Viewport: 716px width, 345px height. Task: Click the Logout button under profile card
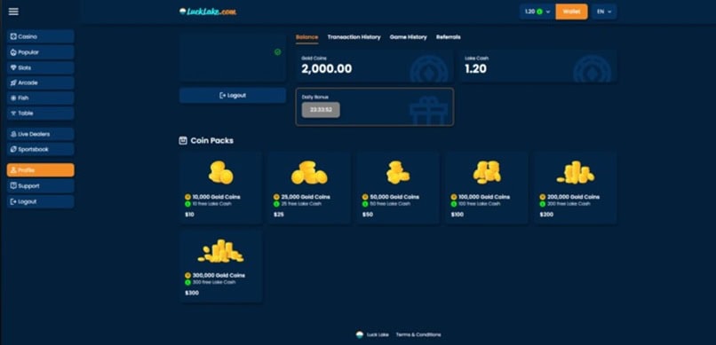click(233, 95)
